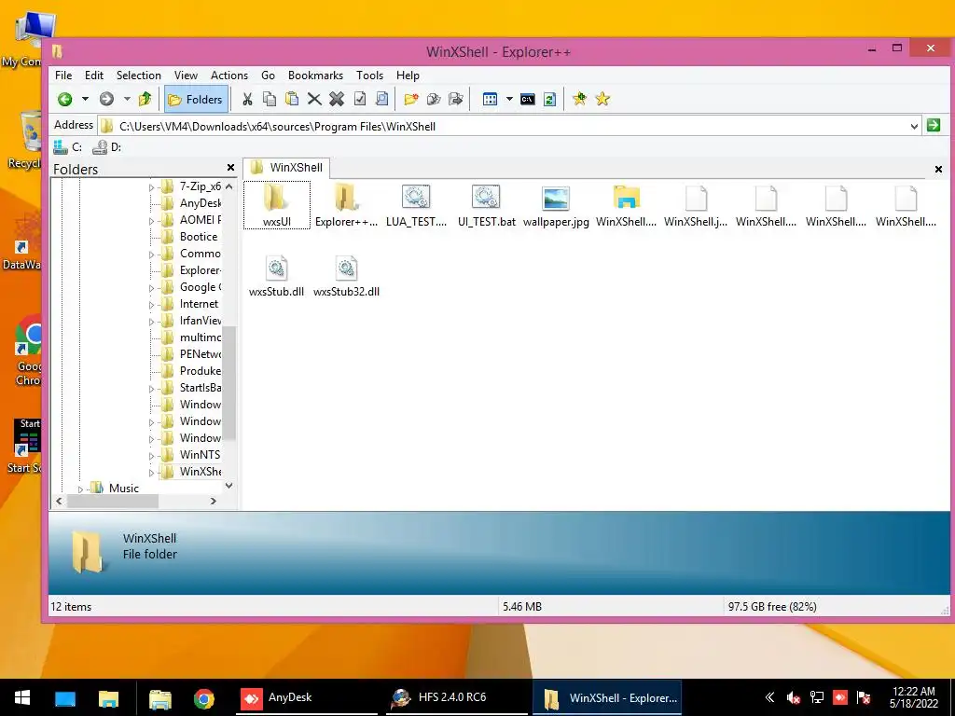The image size is (955, 716).
Task: Toggle the Folders pane button
Action: [x=196, y=99]
